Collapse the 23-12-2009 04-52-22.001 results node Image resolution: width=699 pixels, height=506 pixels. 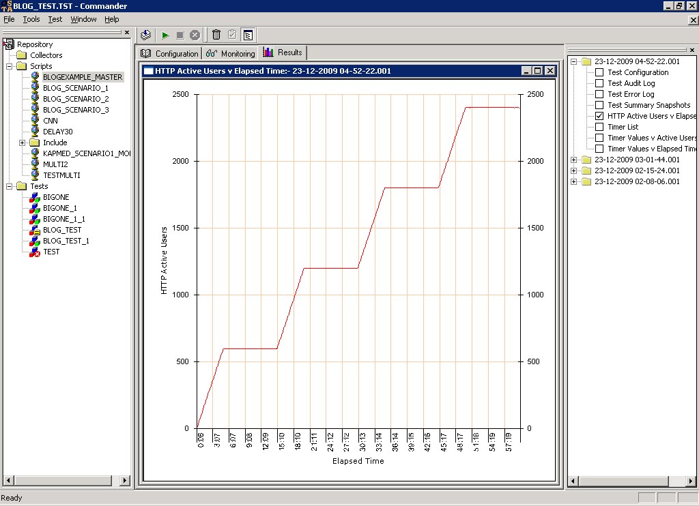tap(574, 61)
